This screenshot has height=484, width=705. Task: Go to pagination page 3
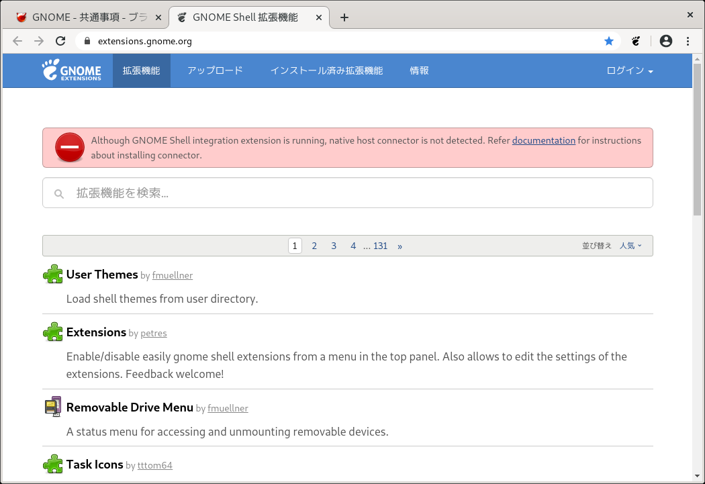click(x=334, y=246)
